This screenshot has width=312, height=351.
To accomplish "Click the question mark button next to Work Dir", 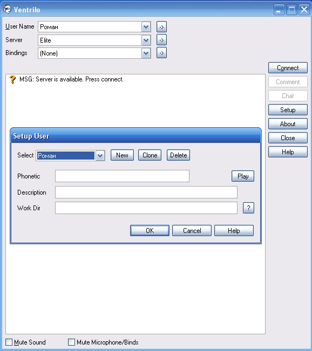I will tap(248, 208).
